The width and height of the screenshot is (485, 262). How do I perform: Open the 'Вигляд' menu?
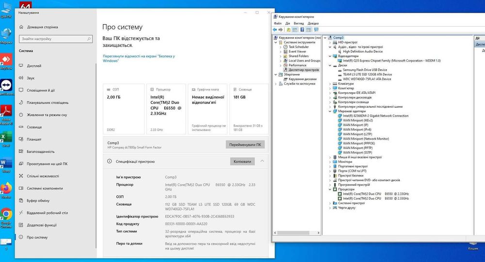pos(298,23)
